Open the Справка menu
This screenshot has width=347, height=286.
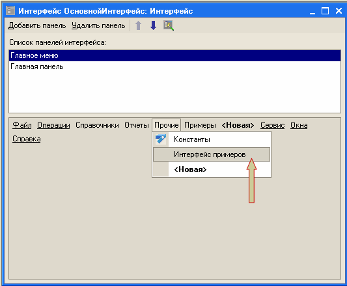[26, 139]
